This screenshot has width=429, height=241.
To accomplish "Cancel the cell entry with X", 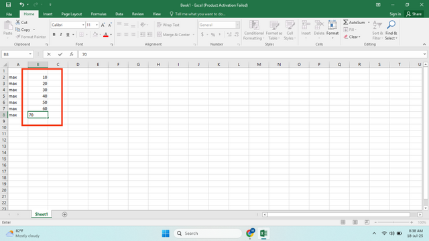I will pyautogui.click(x=49, y=54).
